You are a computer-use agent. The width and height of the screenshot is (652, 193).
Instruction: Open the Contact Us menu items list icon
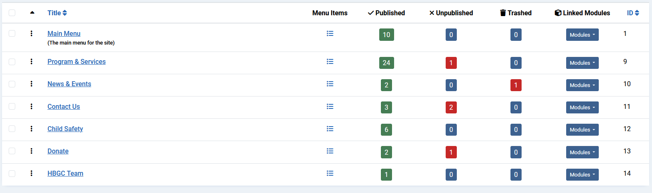[x=330, y=106]
